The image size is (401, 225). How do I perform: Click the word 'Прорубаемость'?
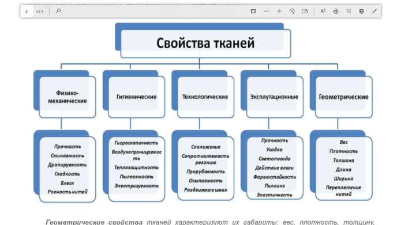click(205, 171)
